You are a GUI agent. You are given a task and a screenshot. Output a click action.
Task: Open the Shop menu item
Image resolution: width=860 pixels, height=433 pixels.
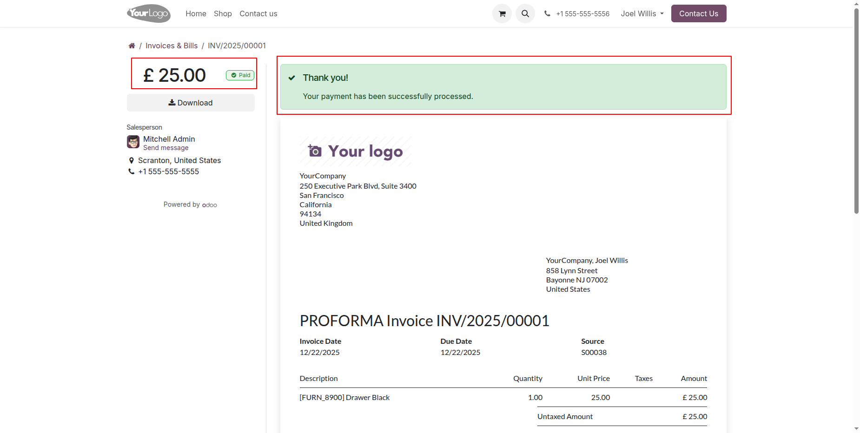[x=223, y=14]
